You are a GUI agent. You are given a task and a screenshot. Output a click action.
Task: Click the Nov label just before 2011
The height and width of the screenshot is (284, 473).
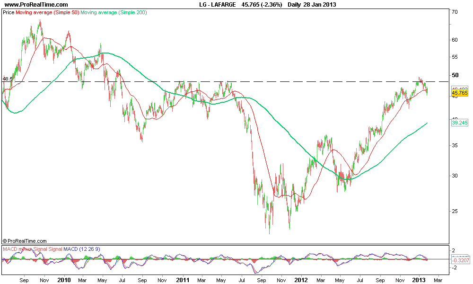click(x=162, y=280)
